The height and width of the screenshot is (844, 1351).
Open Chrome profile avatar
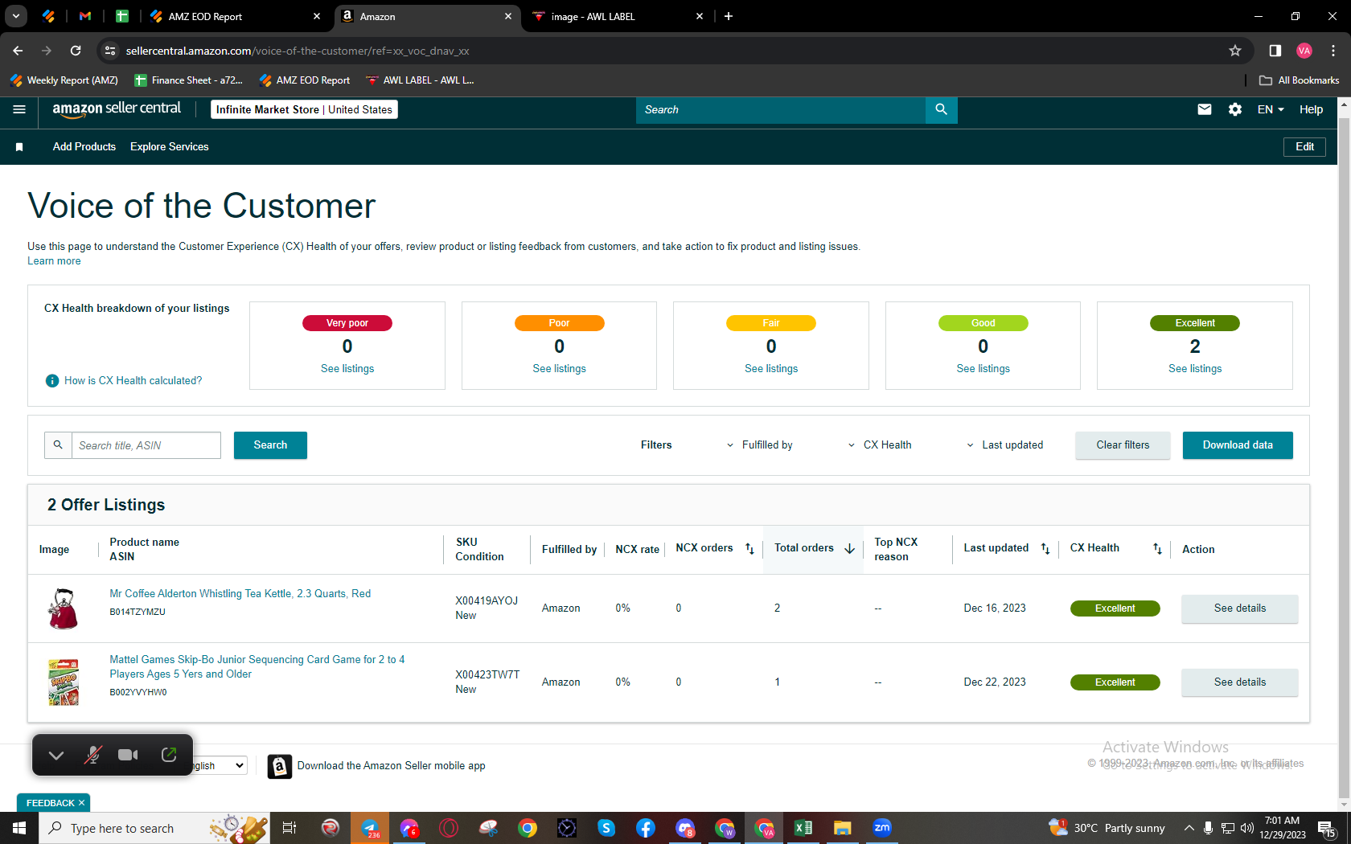click(x=1304, y=51)
